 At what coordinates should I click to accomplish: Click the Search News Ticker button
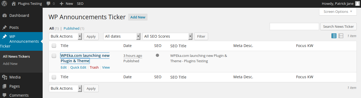[x=338, y=26]
